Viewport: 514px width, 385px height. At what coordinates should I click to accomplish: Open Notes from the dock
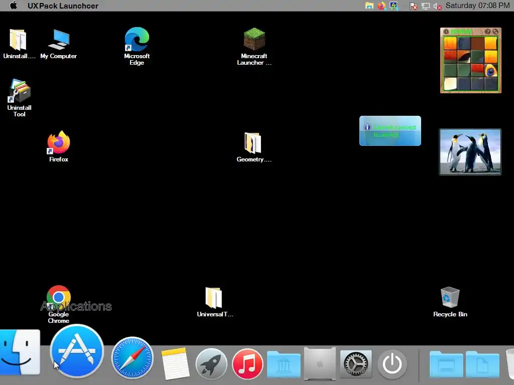click(175, 363)
